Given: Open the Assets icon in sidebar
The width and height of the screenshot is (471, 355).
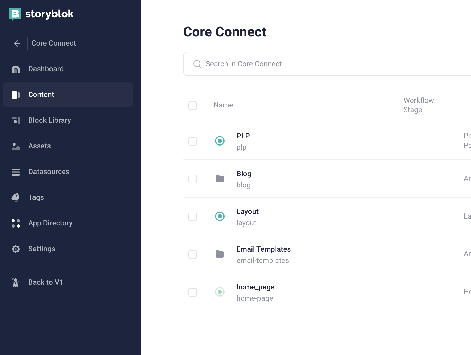Looking at the screenshot, I should 16,146.
